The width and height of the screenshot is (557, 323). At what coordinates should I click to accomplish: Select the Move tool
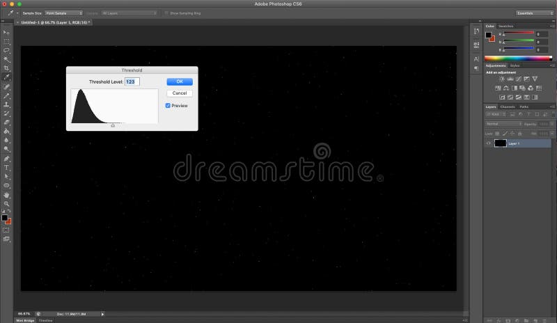[x=6, y=32]
